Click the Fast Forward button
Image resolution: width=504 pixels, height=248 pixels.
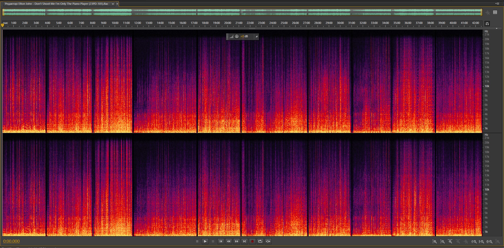pos(237,241)
